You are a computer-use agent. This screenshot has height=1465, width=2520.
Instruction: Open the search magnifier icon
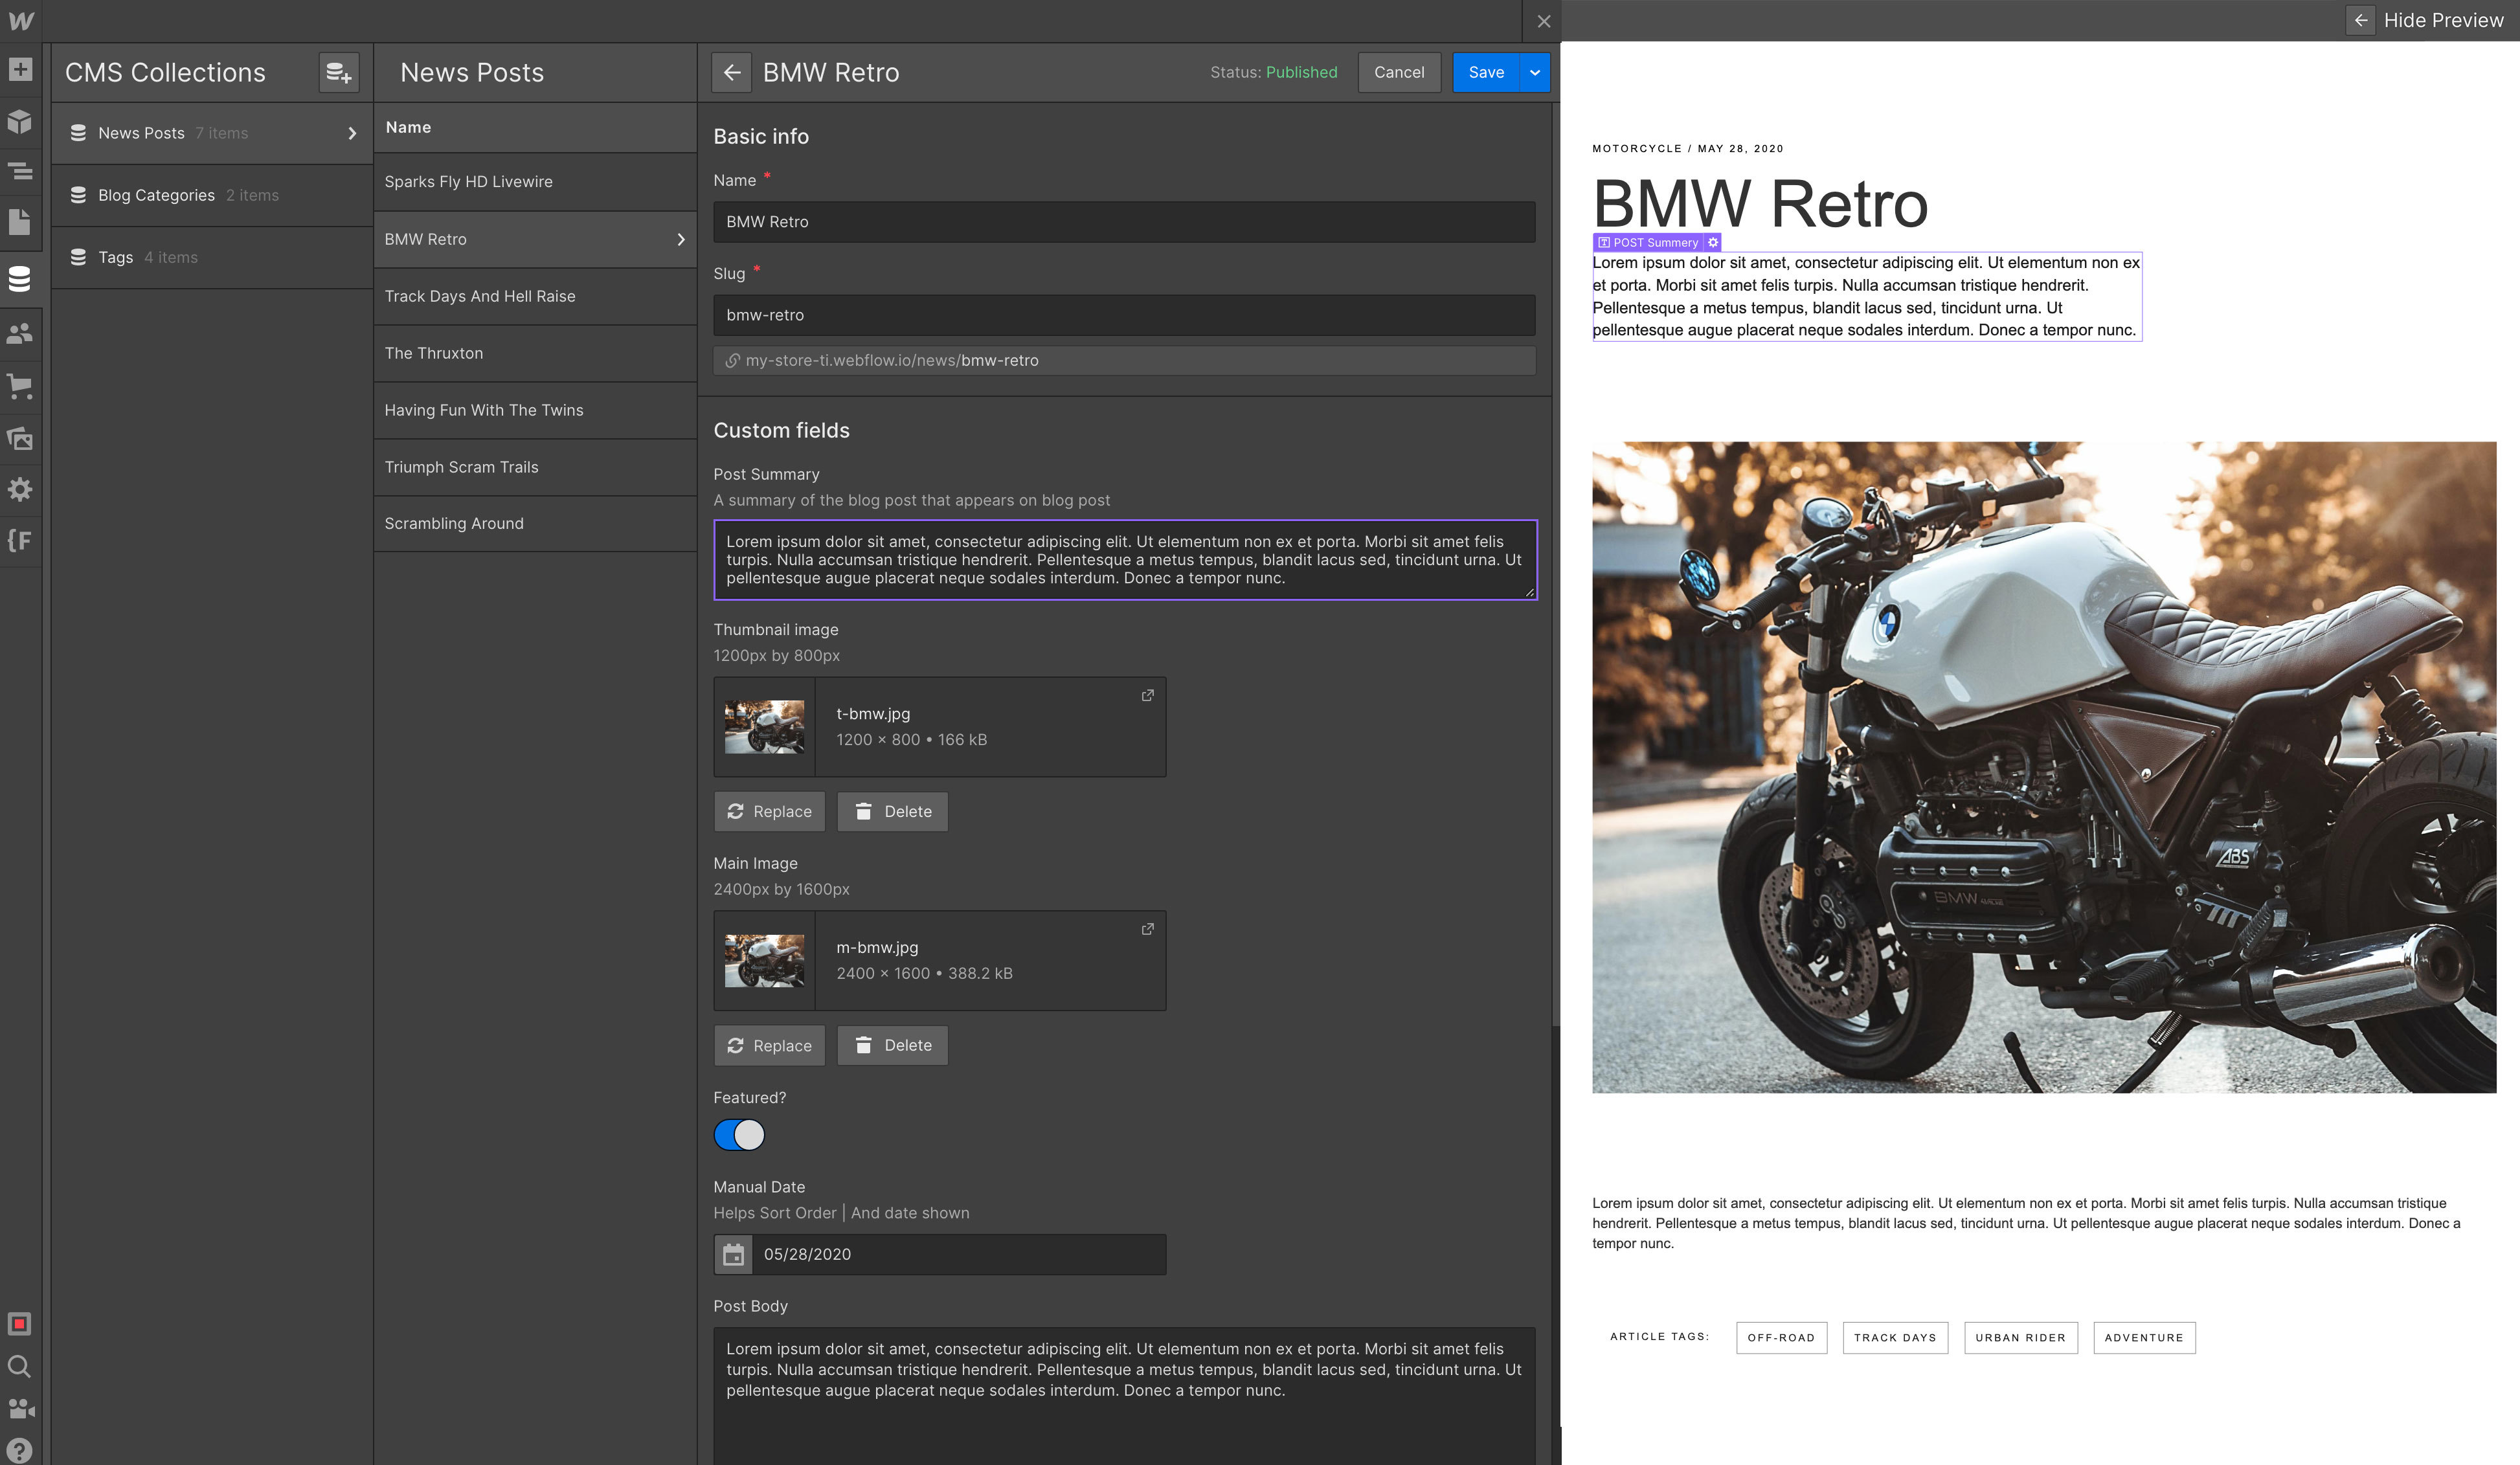[19, 1366]
